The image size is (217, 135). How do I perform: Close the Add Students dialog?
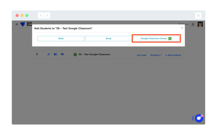pyautogui.click(x=182, y=28)
